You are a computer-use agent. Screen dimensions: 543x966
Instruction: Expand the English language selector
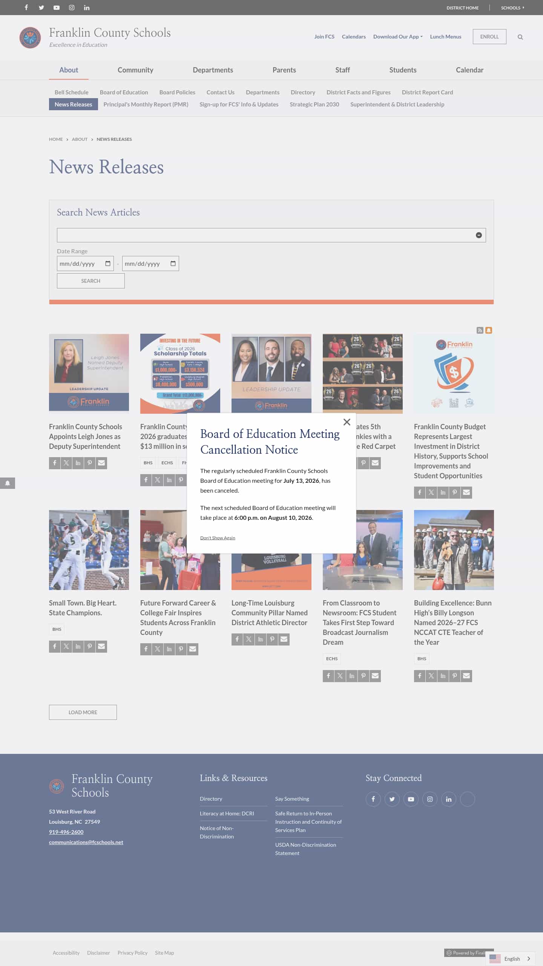pyautogui.click(x=510, y=959)
